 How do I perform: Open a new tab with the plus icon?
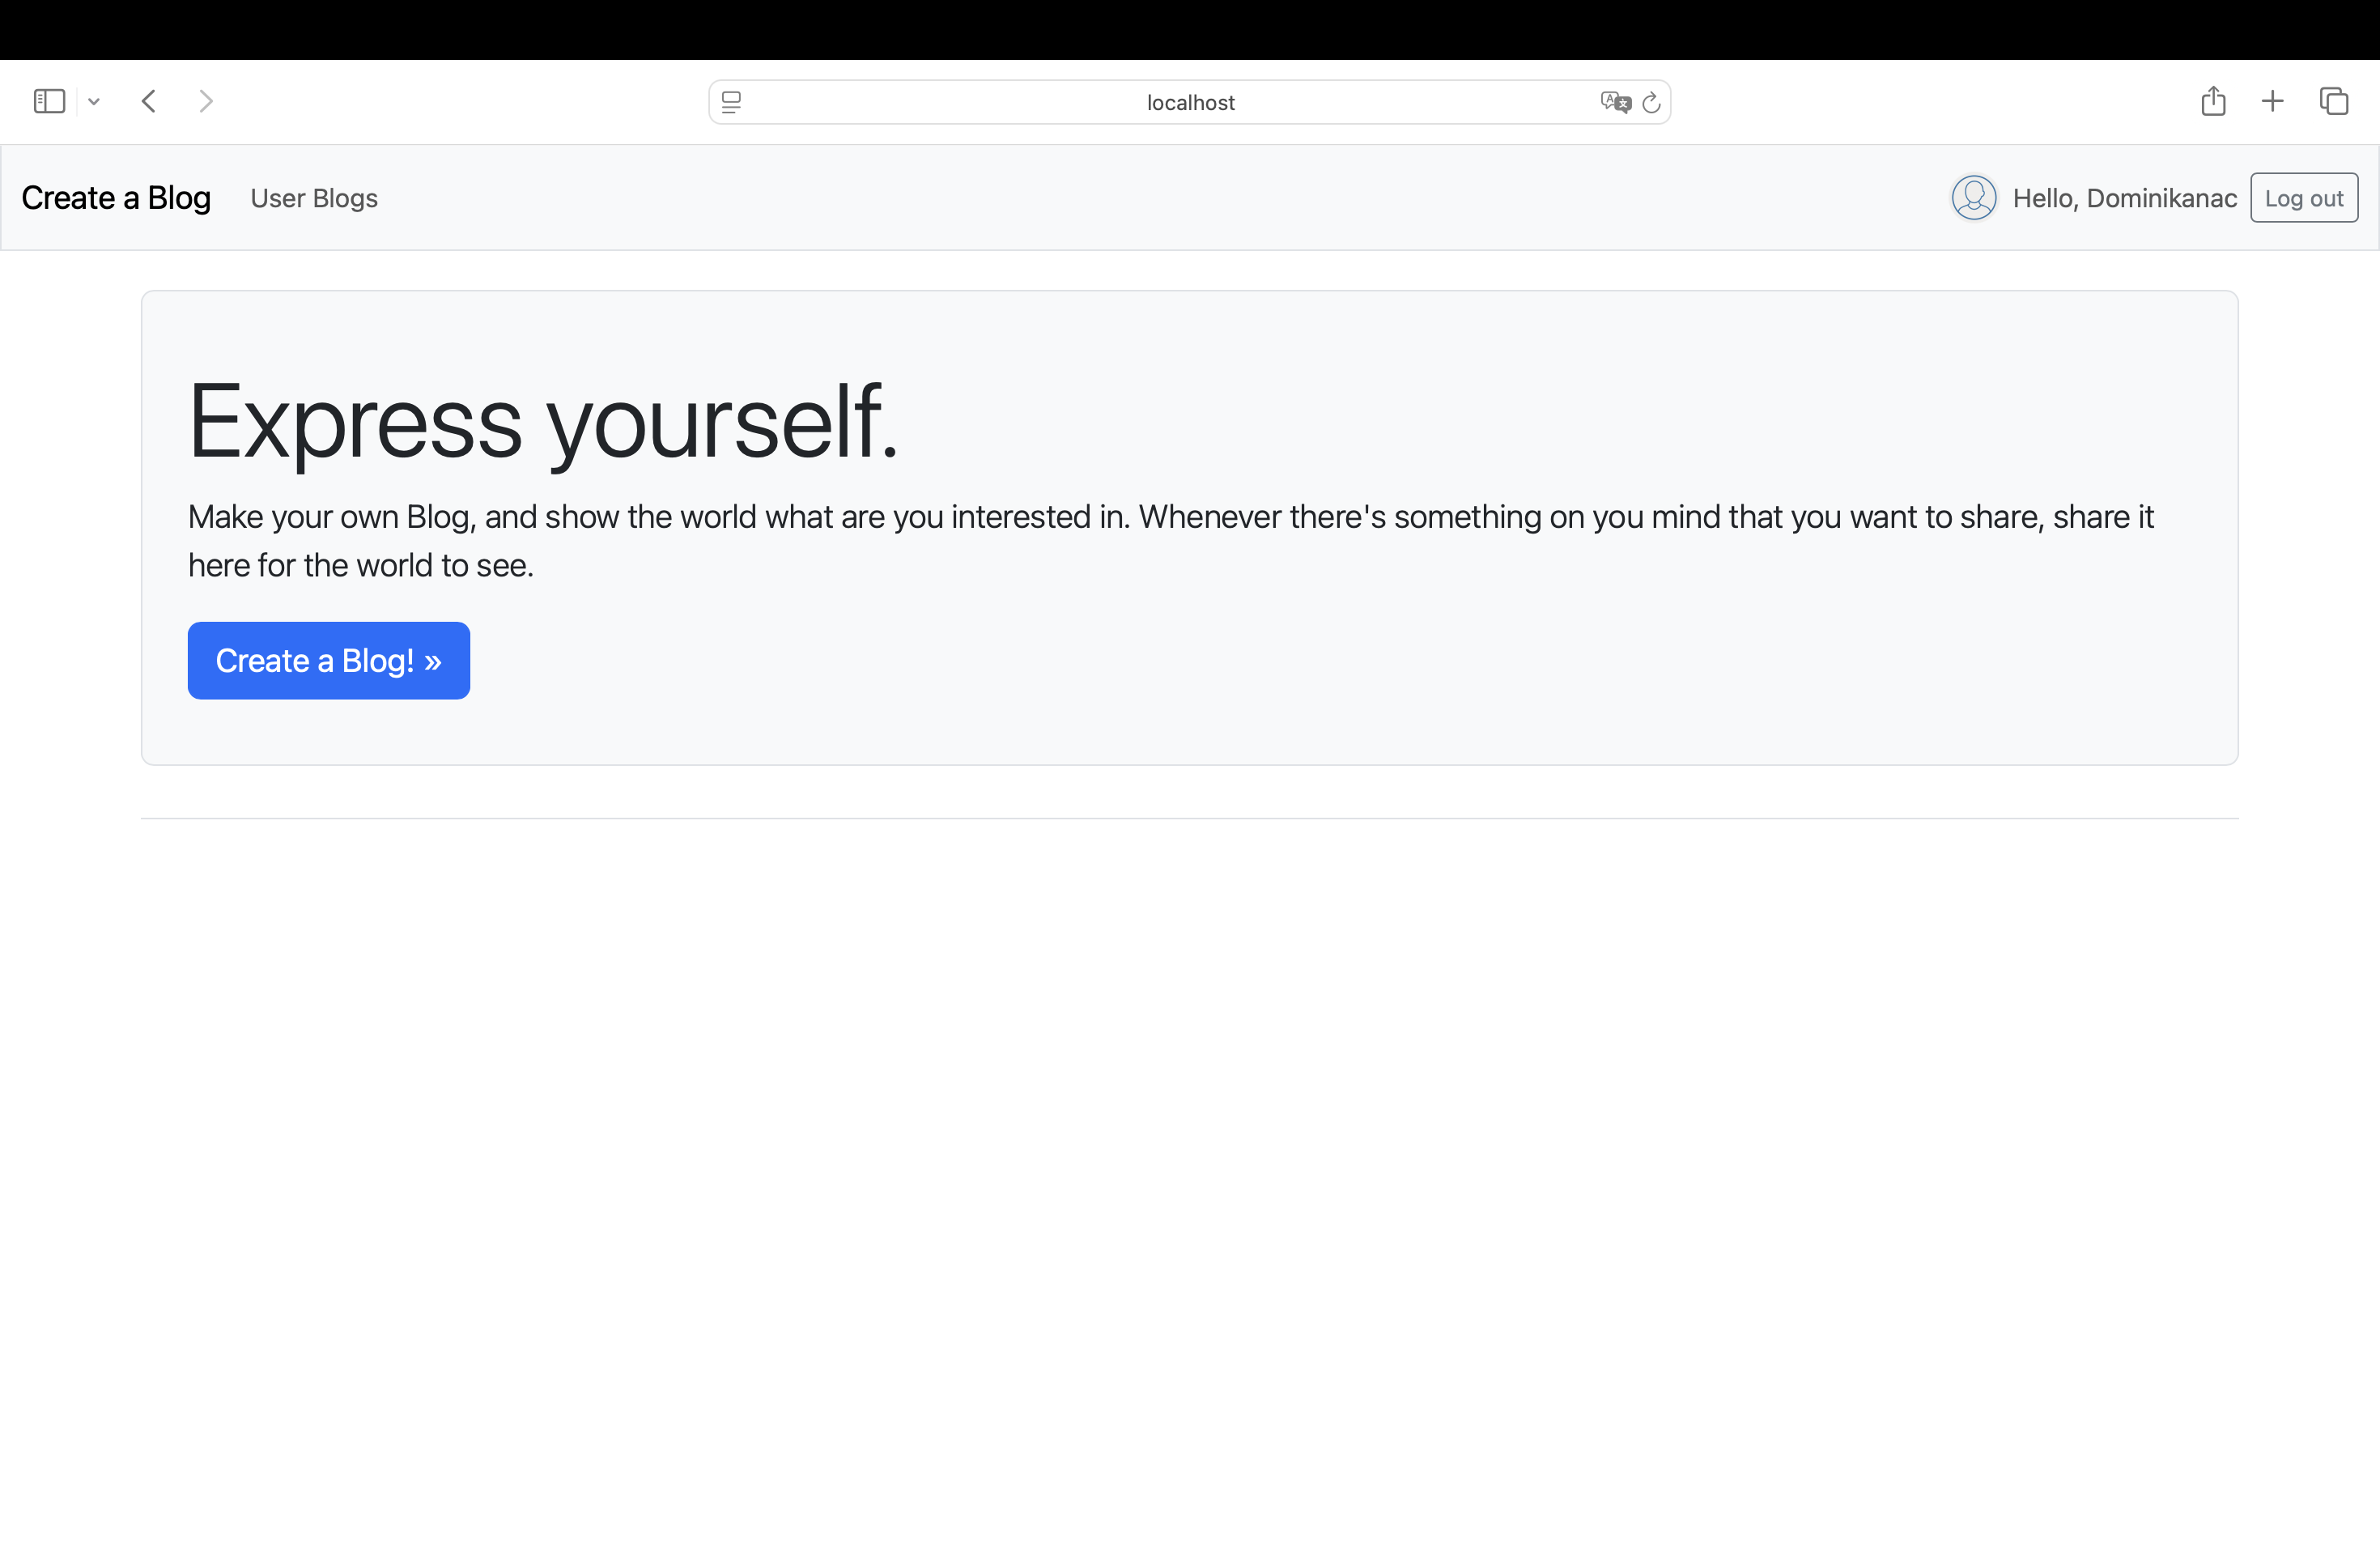tap(2271, 100)
